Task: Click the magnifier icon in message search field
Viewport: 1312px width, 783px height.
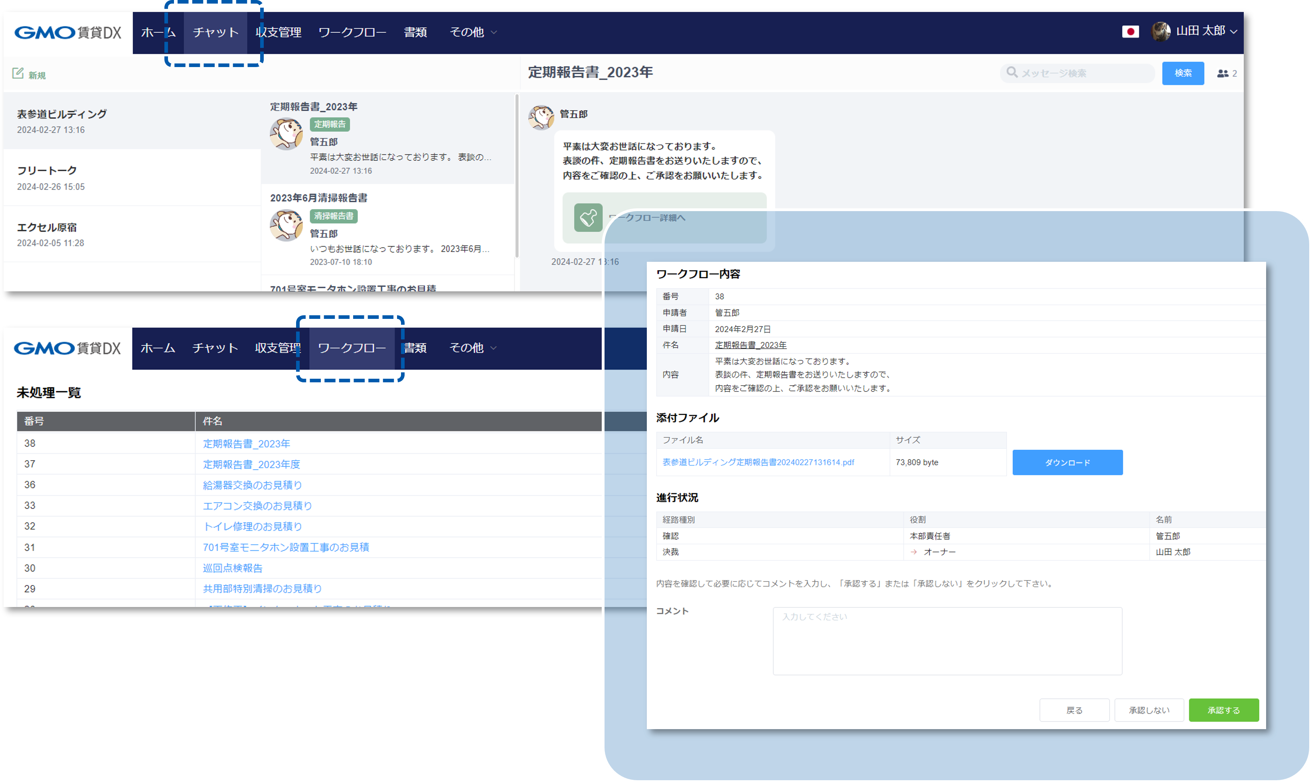Action: click(1011, 72)
